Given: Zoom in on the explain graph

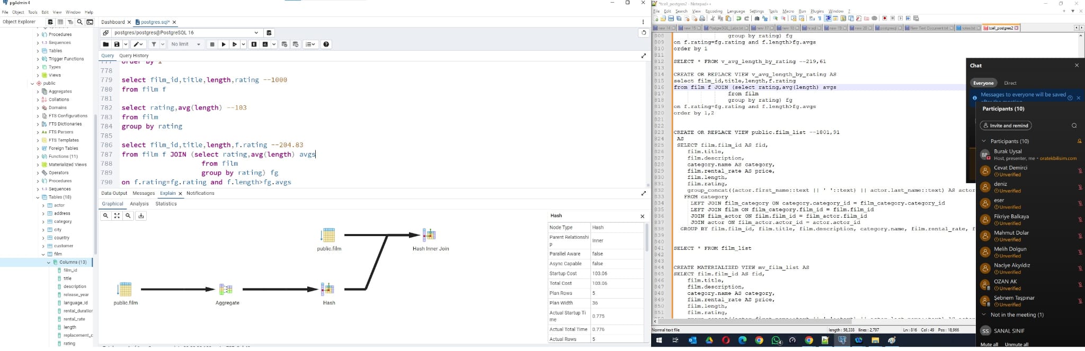Looking at the screenshot, I should 106,215.
